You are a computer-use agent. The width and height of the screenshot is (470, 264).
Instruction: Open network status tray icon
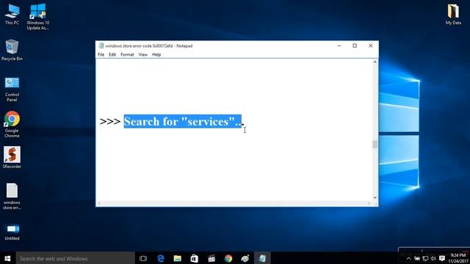coord(425,258)
